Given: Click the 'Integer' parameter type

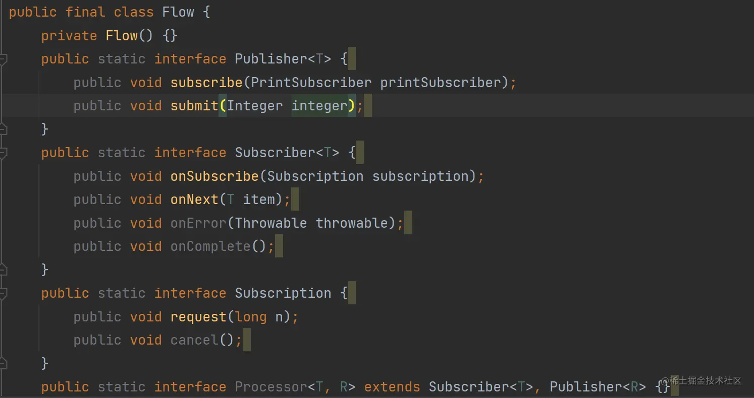Looking at the screenshot, I should [x=255, y=106].
